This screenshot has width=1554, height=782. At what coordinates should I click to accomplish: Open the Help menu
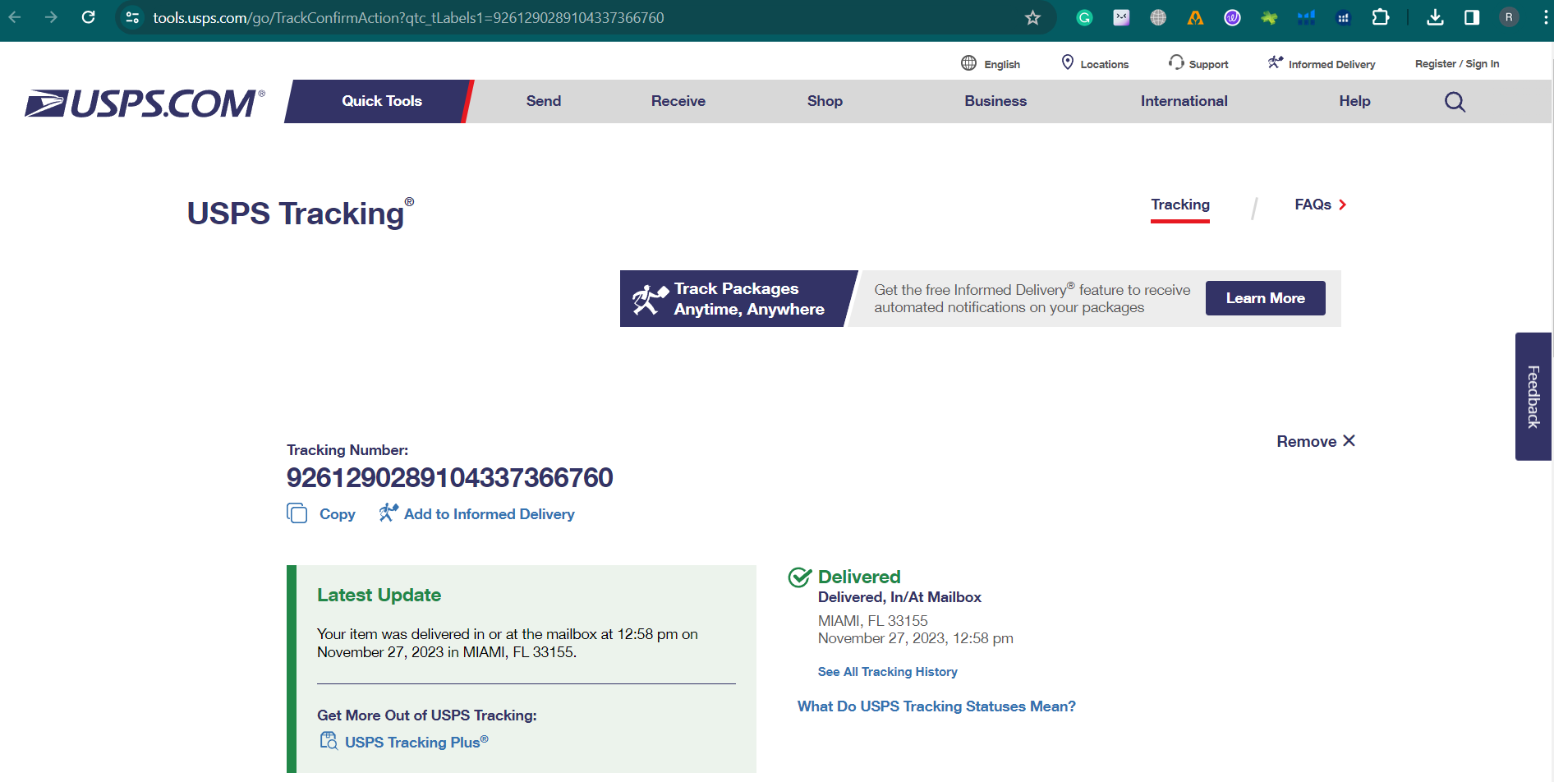click(x=1354, y=101)
